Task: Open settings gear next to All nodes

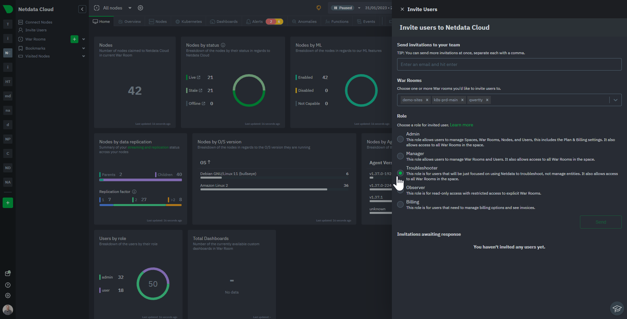Action: coord(140,8)
